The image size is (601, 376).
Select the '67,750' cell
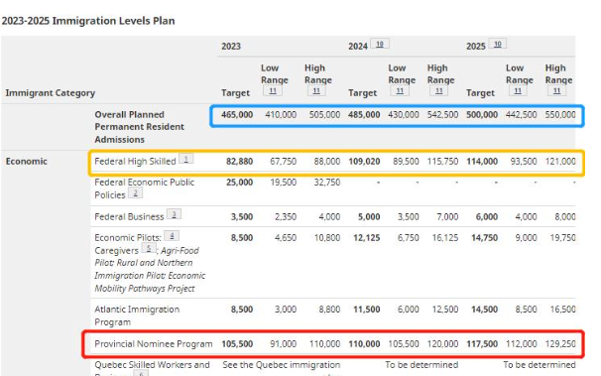284,162
